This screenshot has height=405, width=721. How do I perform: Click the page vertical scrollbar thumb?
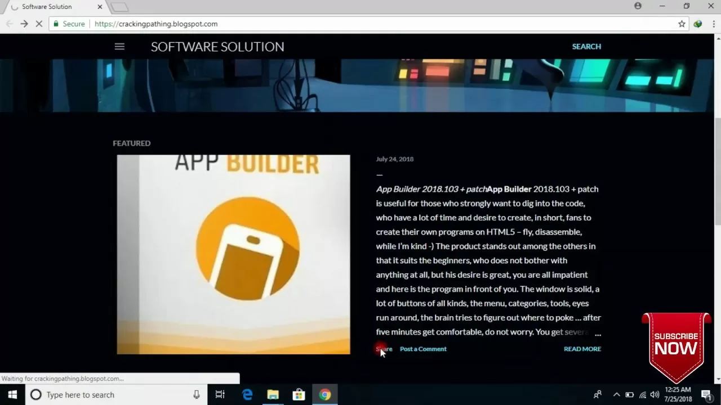[718, 172]
